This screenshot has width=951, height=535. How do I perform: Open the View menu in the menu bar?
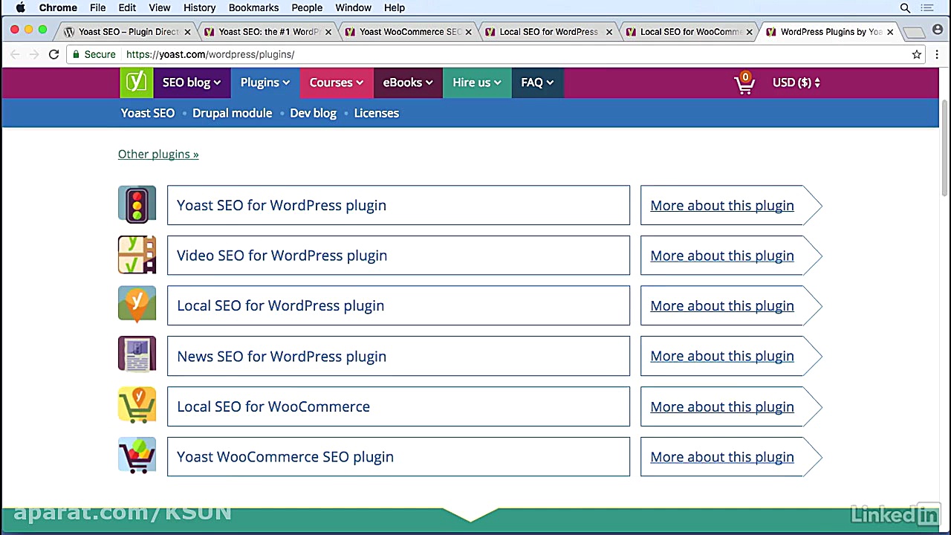(159, 7)
